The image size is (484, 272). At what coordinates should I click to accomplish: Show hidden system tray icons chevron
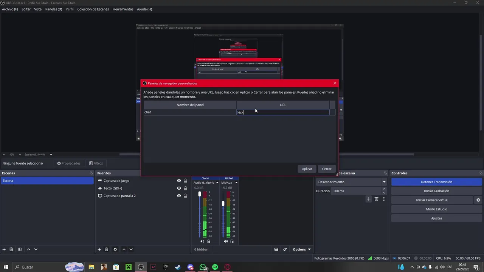click(412, 267)
